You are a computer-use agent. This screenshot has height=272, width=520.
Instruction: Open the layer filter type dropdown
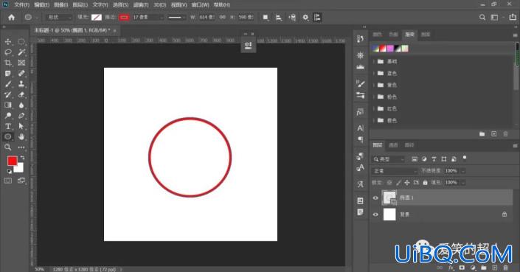click(x=389, y=159)
